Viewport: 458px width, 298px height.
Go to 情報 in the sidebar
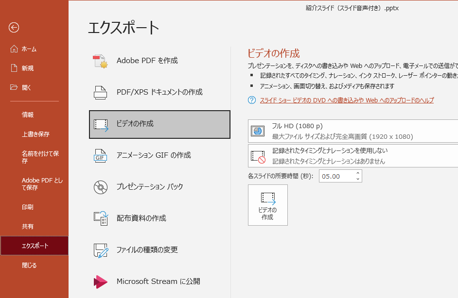click(28, 115)
